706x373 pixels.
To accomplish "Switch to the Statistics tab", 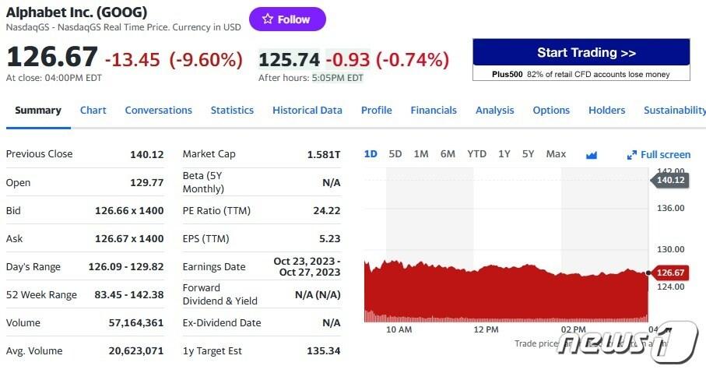I will (x=232, y=111).
